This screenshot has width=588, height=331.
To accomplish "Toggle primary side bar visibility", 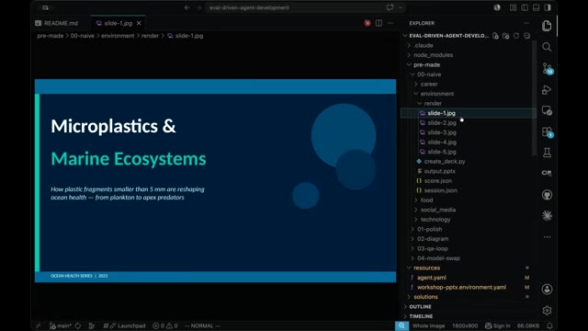I will tap(525, 7).
